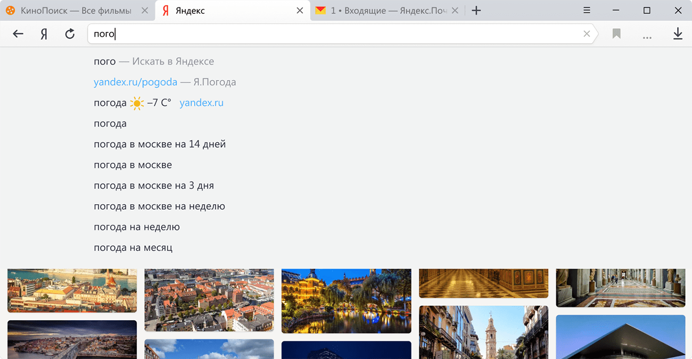The width and height of the screenshot is (692, 359).
Task: Maximize the browser window
Action: 647,11
